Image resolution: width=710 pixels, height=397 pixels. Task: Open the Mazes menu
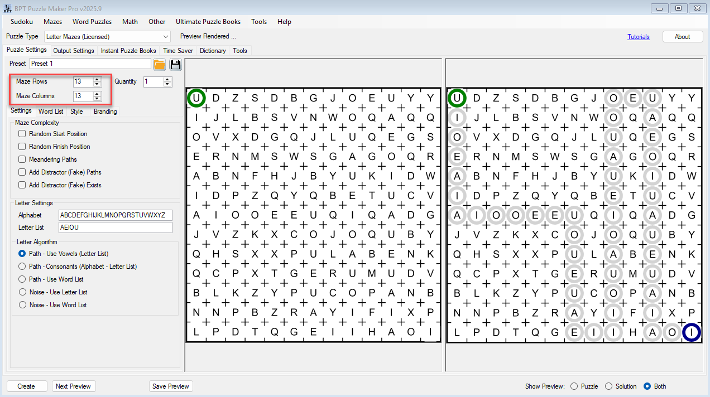click(53, 22)
